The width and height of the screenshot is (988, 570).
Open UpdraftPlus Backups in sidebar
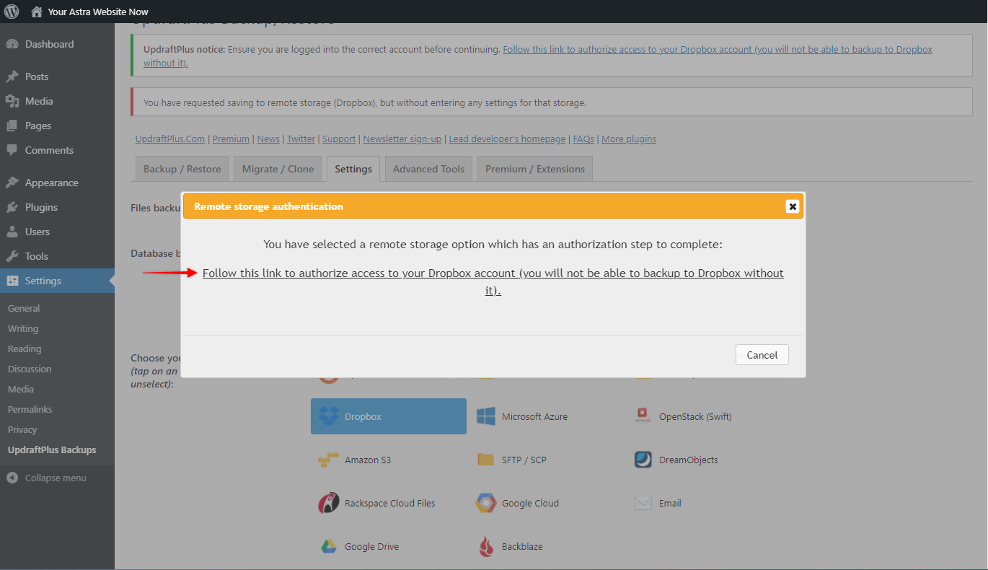click(x=52, y=450)
